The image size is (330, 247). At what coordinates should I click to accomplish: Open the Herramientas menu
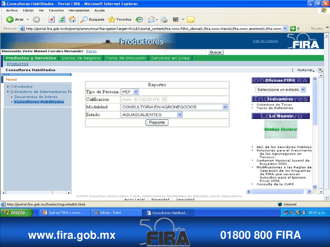(79, 11)
